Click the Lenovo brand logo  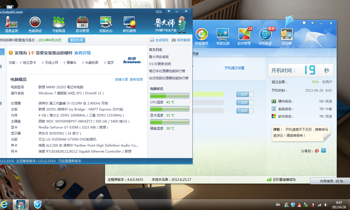132,60
